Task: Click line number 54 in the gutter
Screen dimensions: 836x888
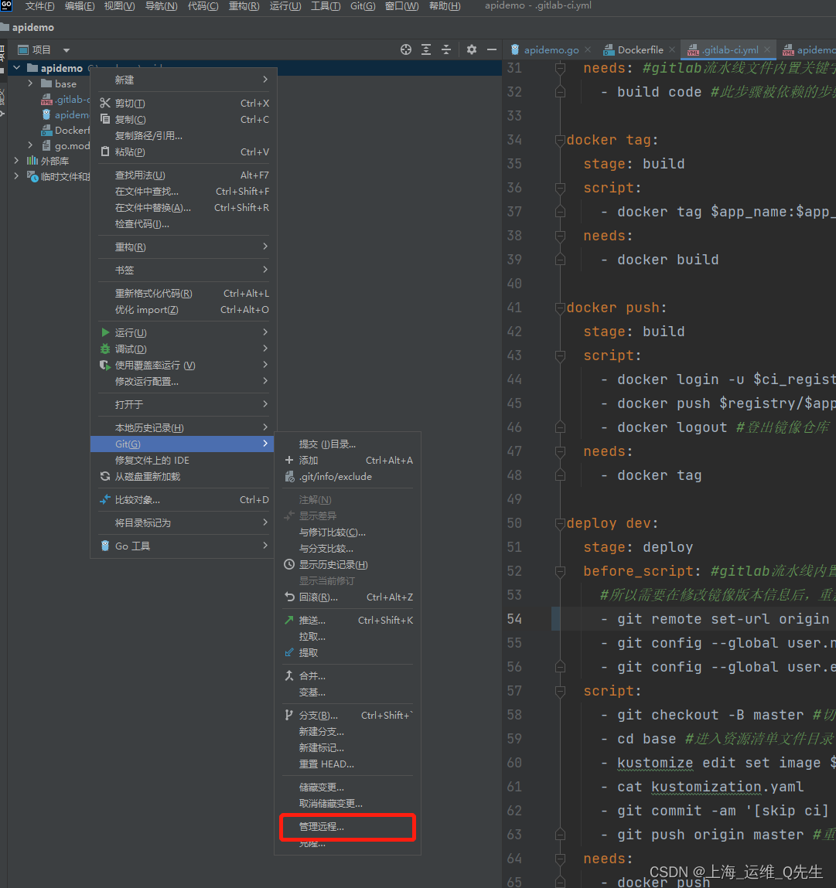Action: click(514, 619)
